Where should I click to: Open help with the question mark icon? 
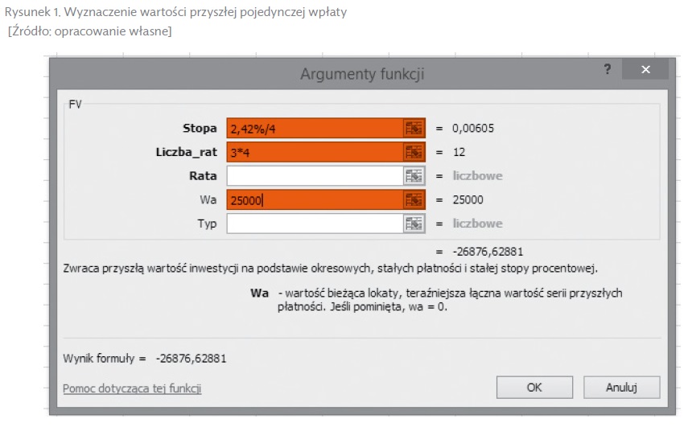(608, 69)
